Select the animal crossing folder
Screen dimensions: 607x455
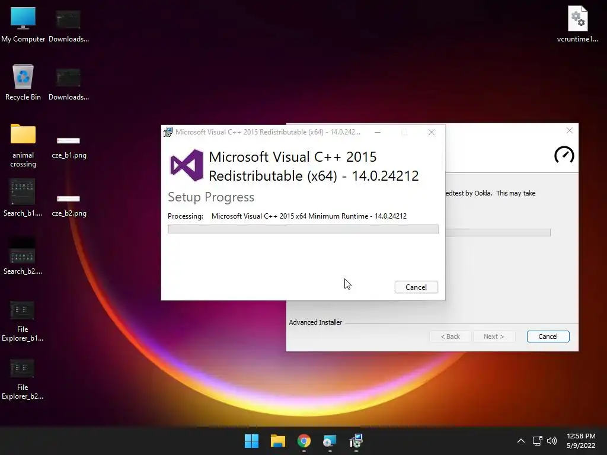click(23, 146)
